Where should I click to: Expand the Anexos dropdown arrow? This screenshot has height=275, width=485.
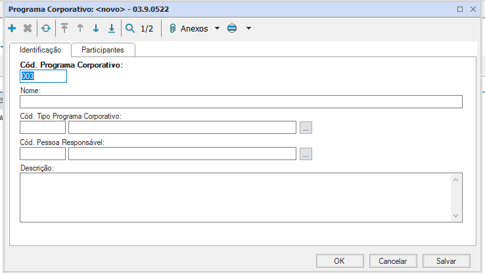coord(217,28)
